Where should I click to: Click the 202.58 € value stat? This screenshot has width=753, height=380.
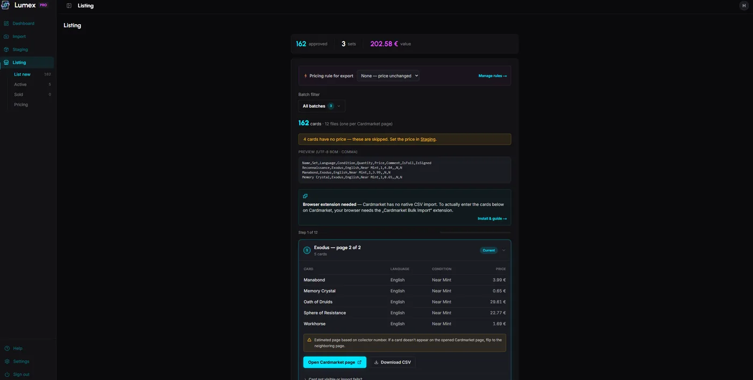tap(390, 44)
